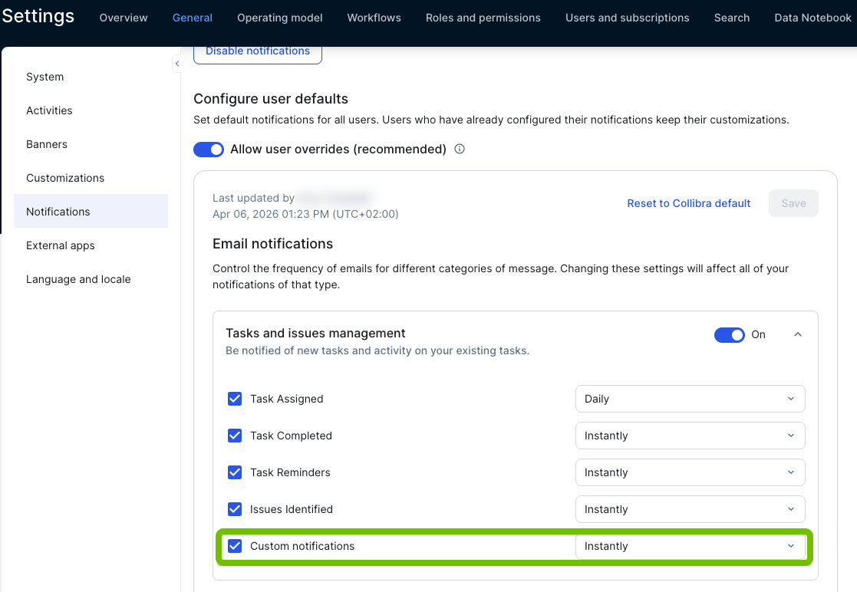This screenshot has width=857, height=592.
Task: Open the Data Notebook tab
Action: tap(813, 18)
